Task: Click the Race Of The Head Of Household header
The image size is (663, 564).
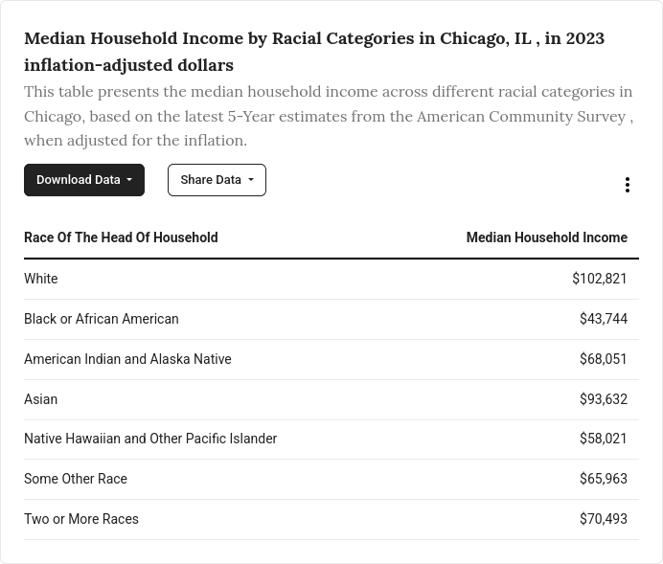Action: (x=121, y=237)
